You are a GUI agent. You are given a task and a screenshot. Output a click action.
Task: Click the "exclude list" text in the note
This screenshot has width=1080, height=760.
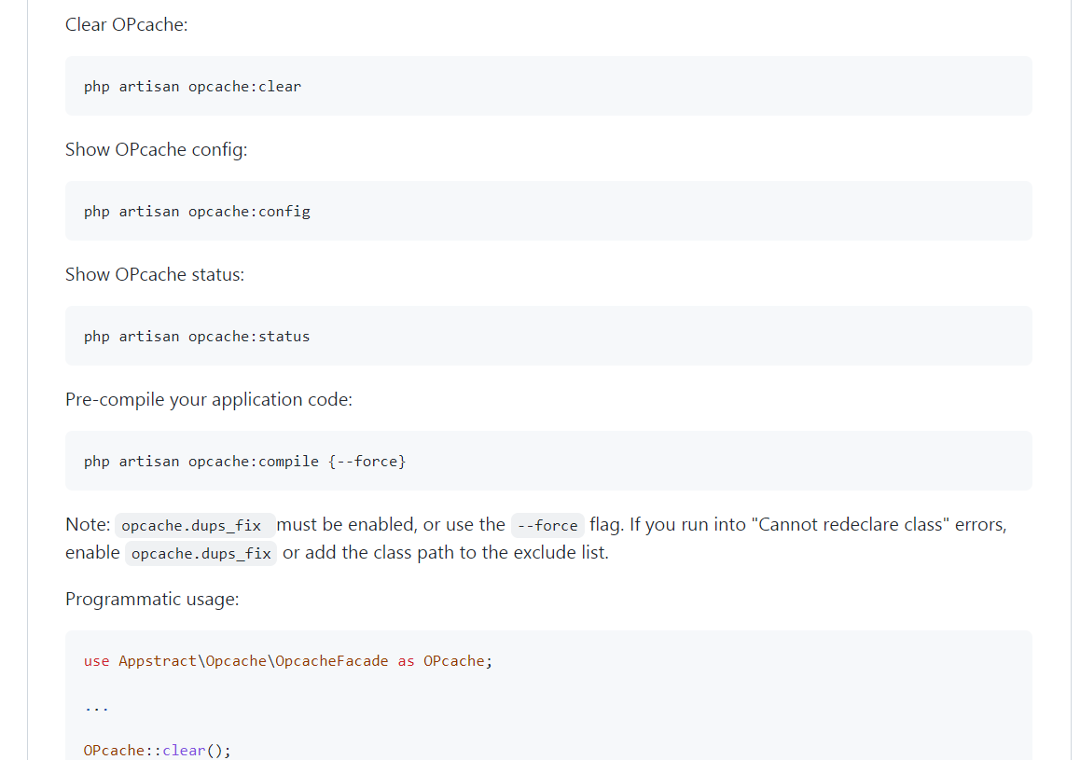[x=556, y=552]
